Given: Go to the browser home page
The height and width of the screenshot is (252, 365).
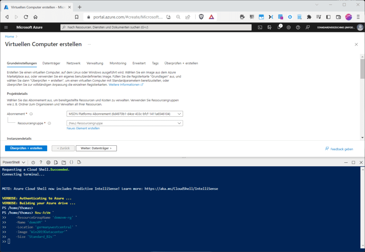Looking at the screenshot, I should [35, 17].
